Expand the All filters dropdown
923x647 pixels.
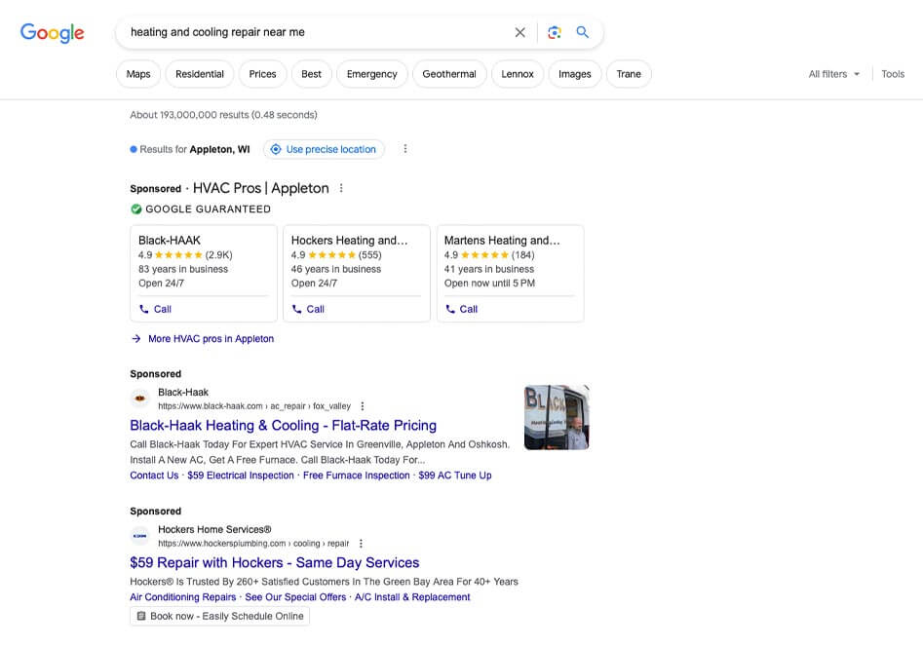(833, 74)
